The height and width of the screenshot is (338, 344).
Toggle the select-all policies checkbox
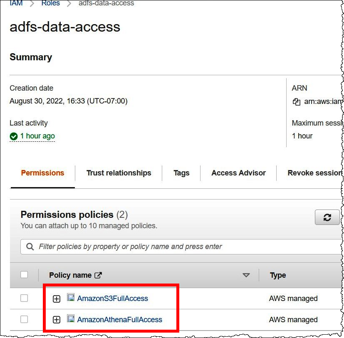pos(24,275)
